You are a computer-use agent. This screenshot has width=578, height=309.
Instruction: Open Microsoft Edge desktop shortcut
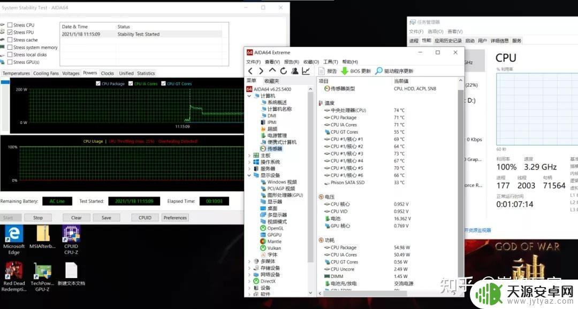[14, 241]
